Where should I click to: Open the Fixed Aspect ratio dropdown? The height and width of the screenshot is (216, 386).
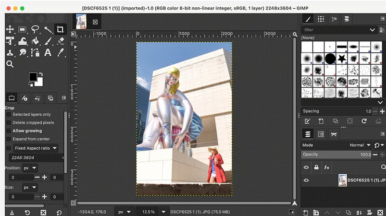[36, 148]
